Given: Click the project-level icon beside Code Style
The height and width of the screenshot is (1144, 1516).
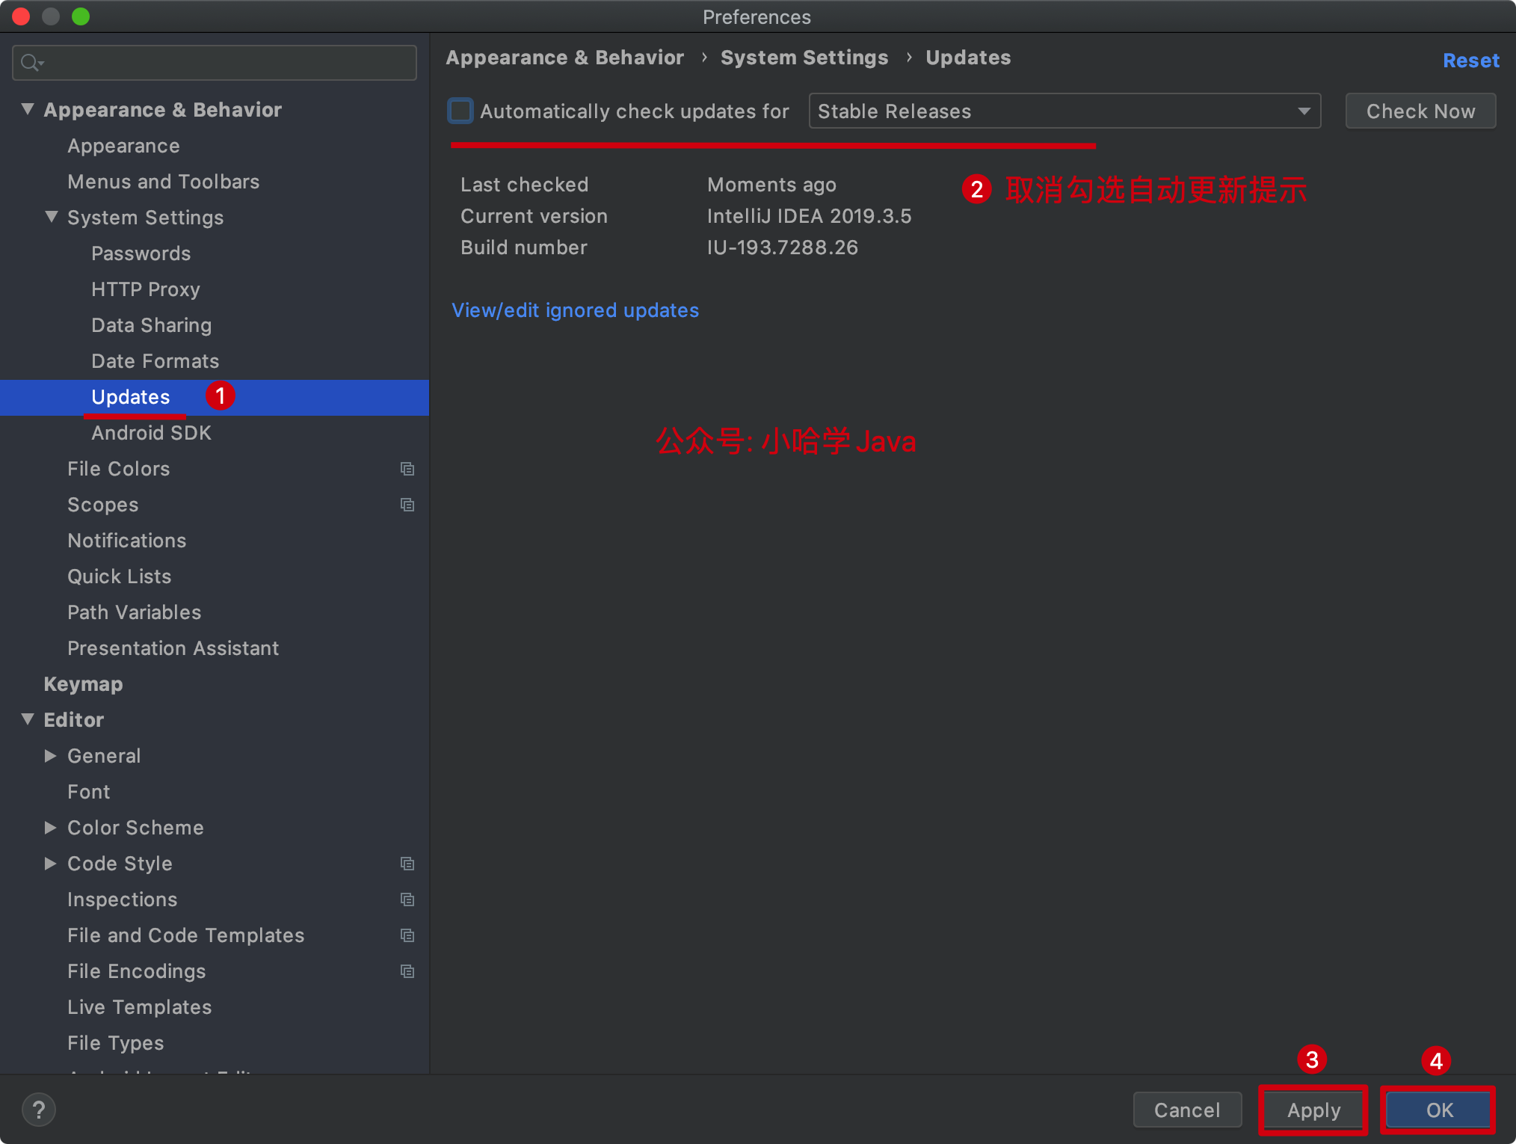Looking at the screenshot, I should 407,864.
